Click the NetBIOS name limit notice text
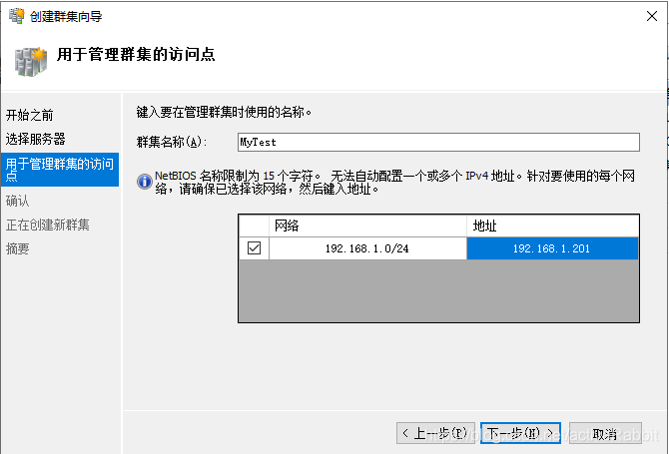Viewport: 669px width, 454px height. (394, 182)
